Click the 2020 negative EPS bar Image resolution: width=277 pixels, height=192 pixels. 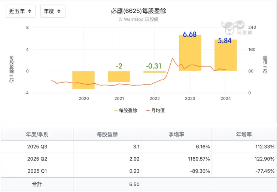(x=83, y=80)
